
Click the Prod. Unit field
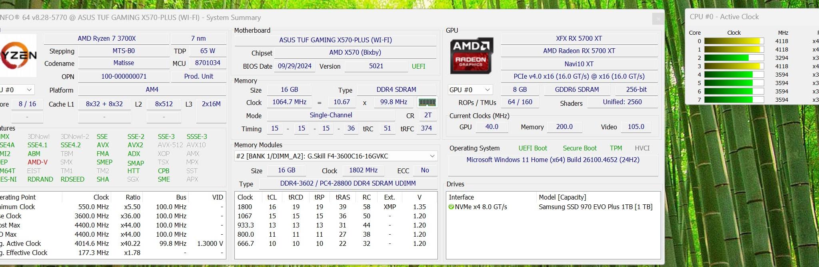point(198,76)
